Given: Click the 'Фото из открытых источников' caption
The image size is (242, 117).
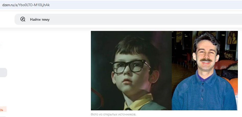Looking at the screenshot, I should point(113,114).
